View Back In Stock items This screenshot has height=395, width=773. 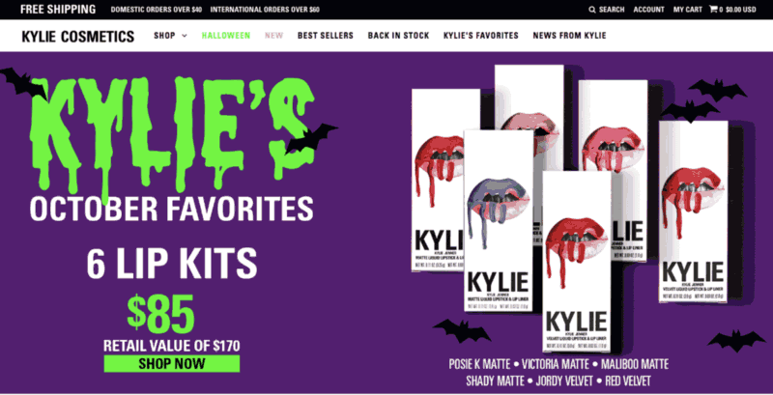click(398, 36)
